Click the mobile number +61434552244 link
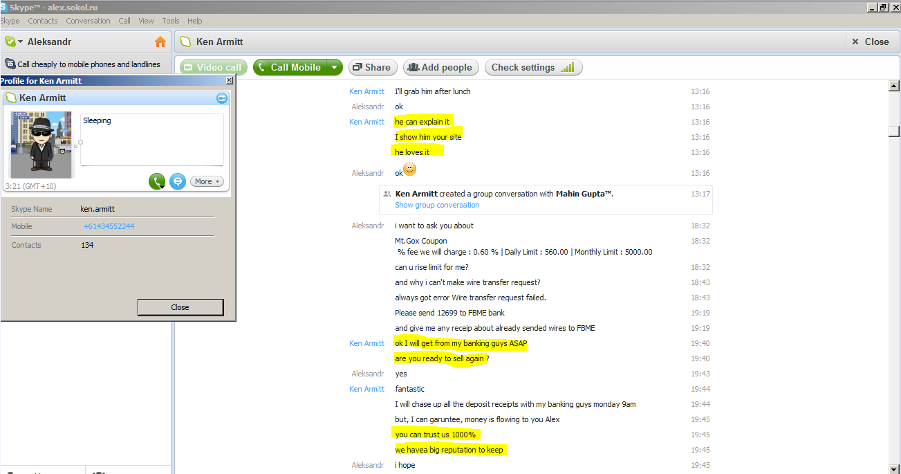Viewport: 901px width, 474px height. 109,226
